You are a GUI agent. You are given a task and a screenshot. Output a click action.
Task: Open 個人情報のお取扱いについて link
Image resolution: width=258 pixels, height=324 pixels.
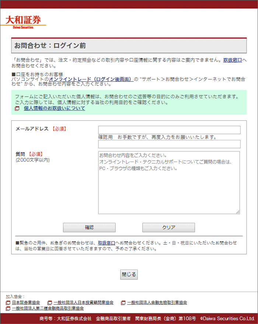tap(55, 108)
